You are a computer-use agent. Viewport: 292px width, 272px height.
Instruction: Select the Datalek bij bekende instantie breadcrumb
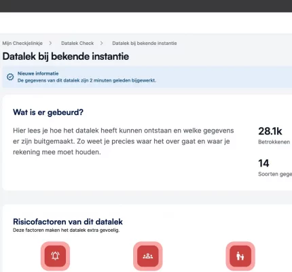pos(145,43)
